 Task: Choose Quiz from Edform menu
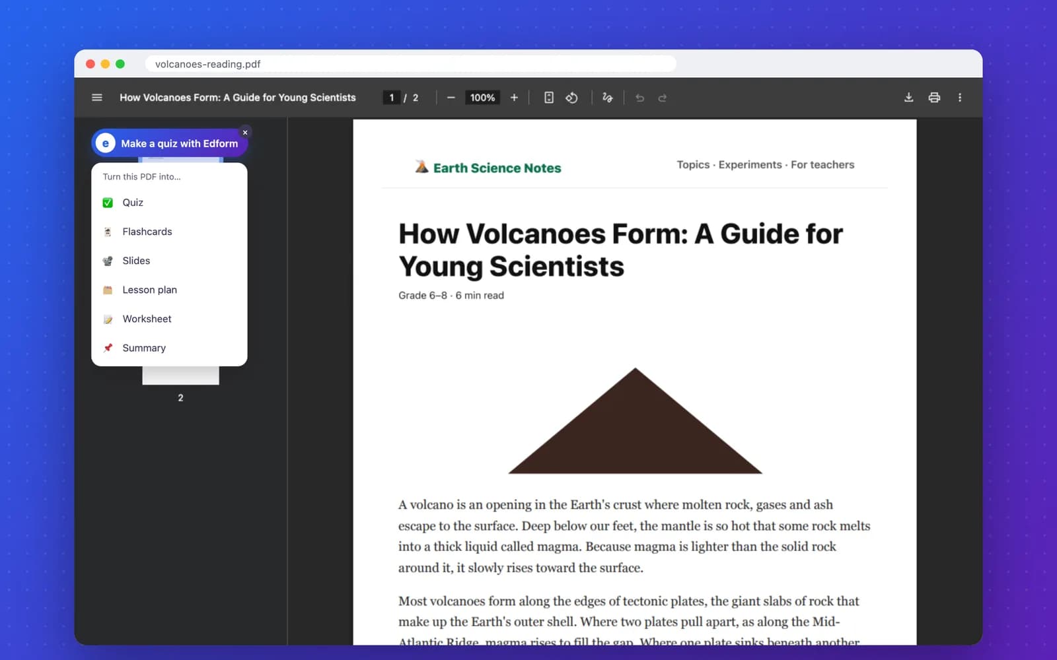169,203
